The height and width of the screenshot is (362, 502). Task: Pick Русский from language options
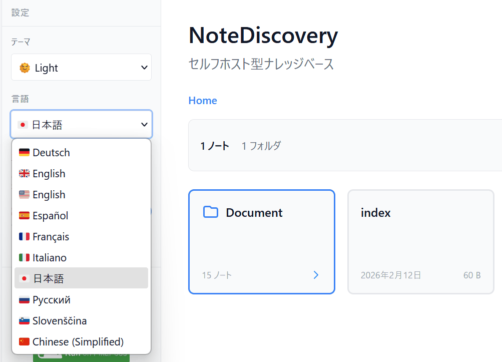pyautogui.click(x=51, y=300)
